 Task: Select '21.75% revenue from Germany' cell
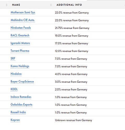(72, 28)
